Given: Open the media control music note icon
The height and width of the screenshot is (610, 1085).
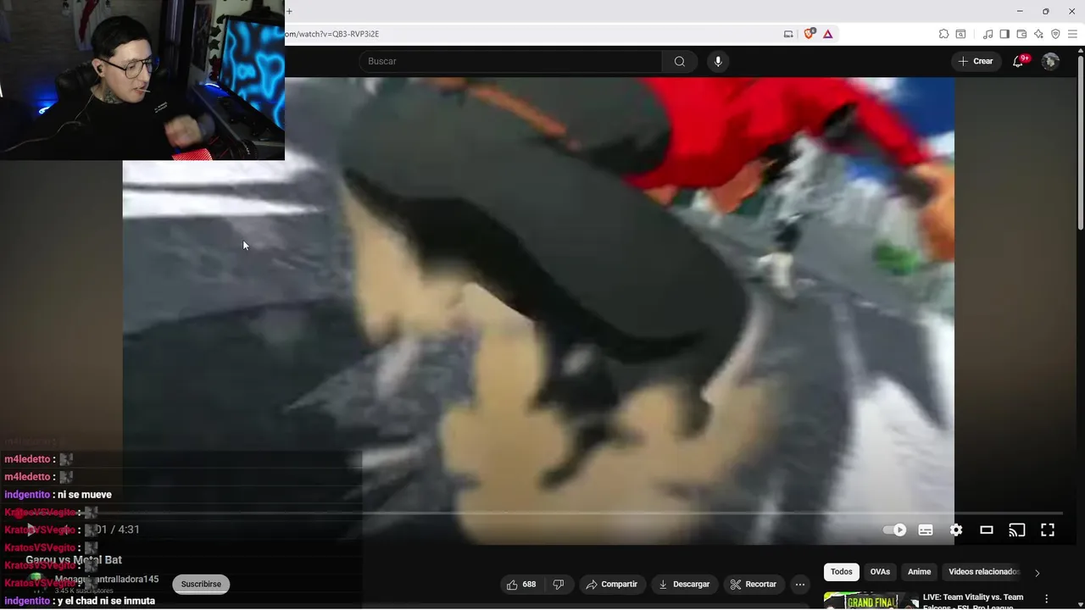Looking at the screenshot, I should tap(988, 34).
